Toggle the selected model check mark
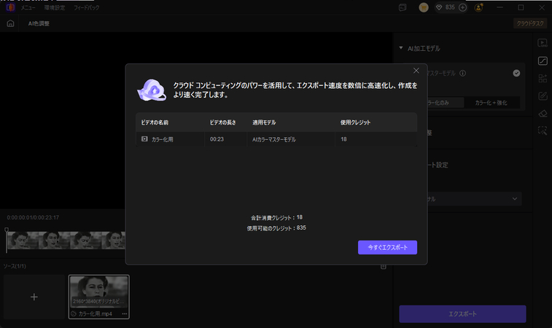 tap(516, 73)
